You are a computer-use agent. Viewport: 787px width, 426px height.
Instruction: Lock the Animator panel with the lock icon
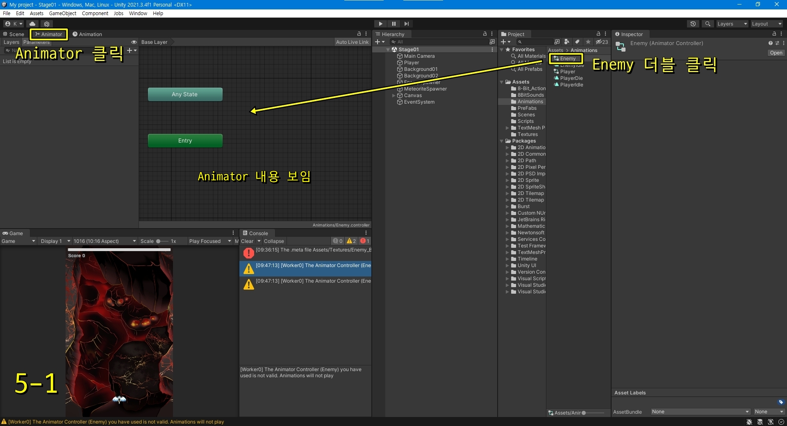(359, 34)
